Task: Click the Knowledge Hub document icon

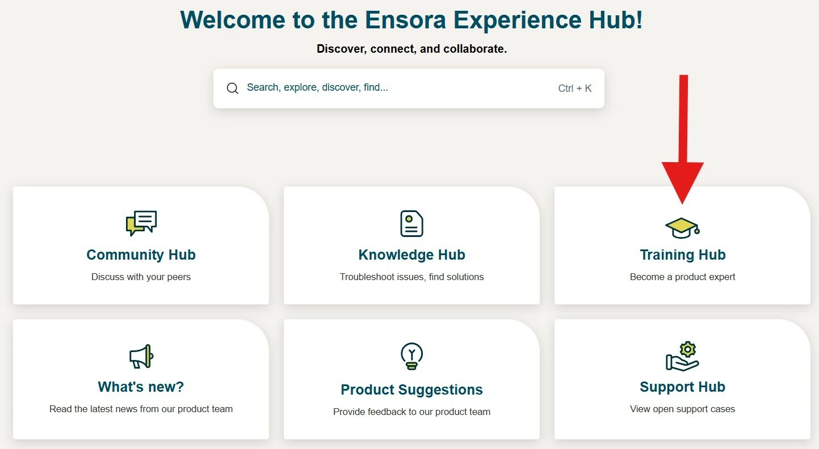Action: tap(411, 223)
